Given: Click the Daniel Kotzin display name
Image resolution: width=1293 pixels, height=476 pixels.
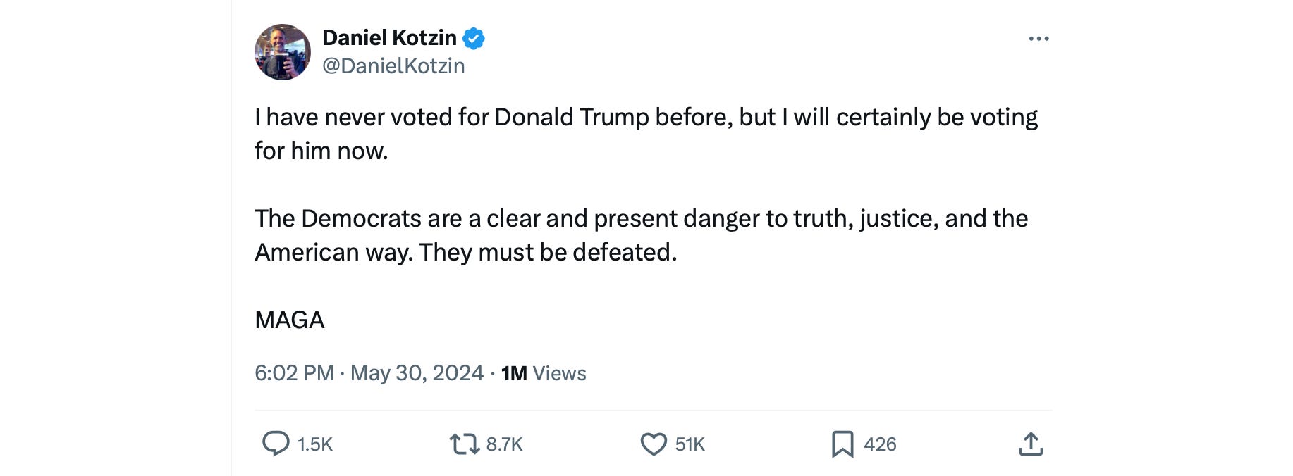Looking at the screenshot, I should (389, 37).
